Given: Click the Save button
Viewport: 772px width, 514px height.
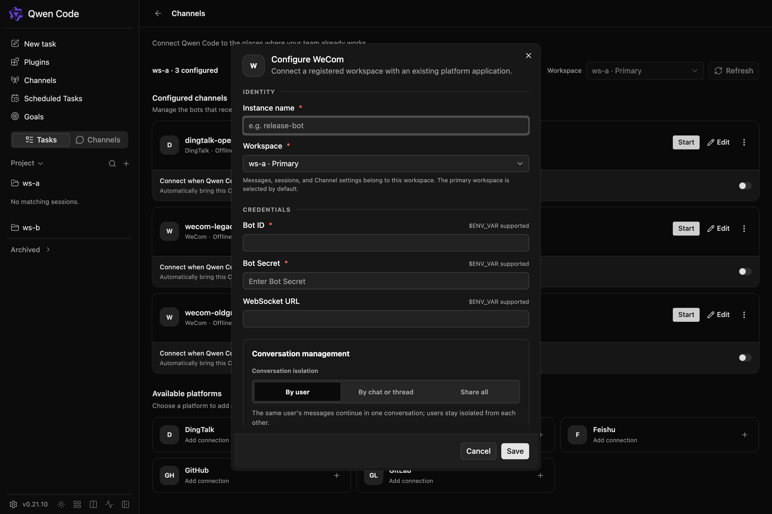Looking at the screenshot, I should click(x=515, y=451).
